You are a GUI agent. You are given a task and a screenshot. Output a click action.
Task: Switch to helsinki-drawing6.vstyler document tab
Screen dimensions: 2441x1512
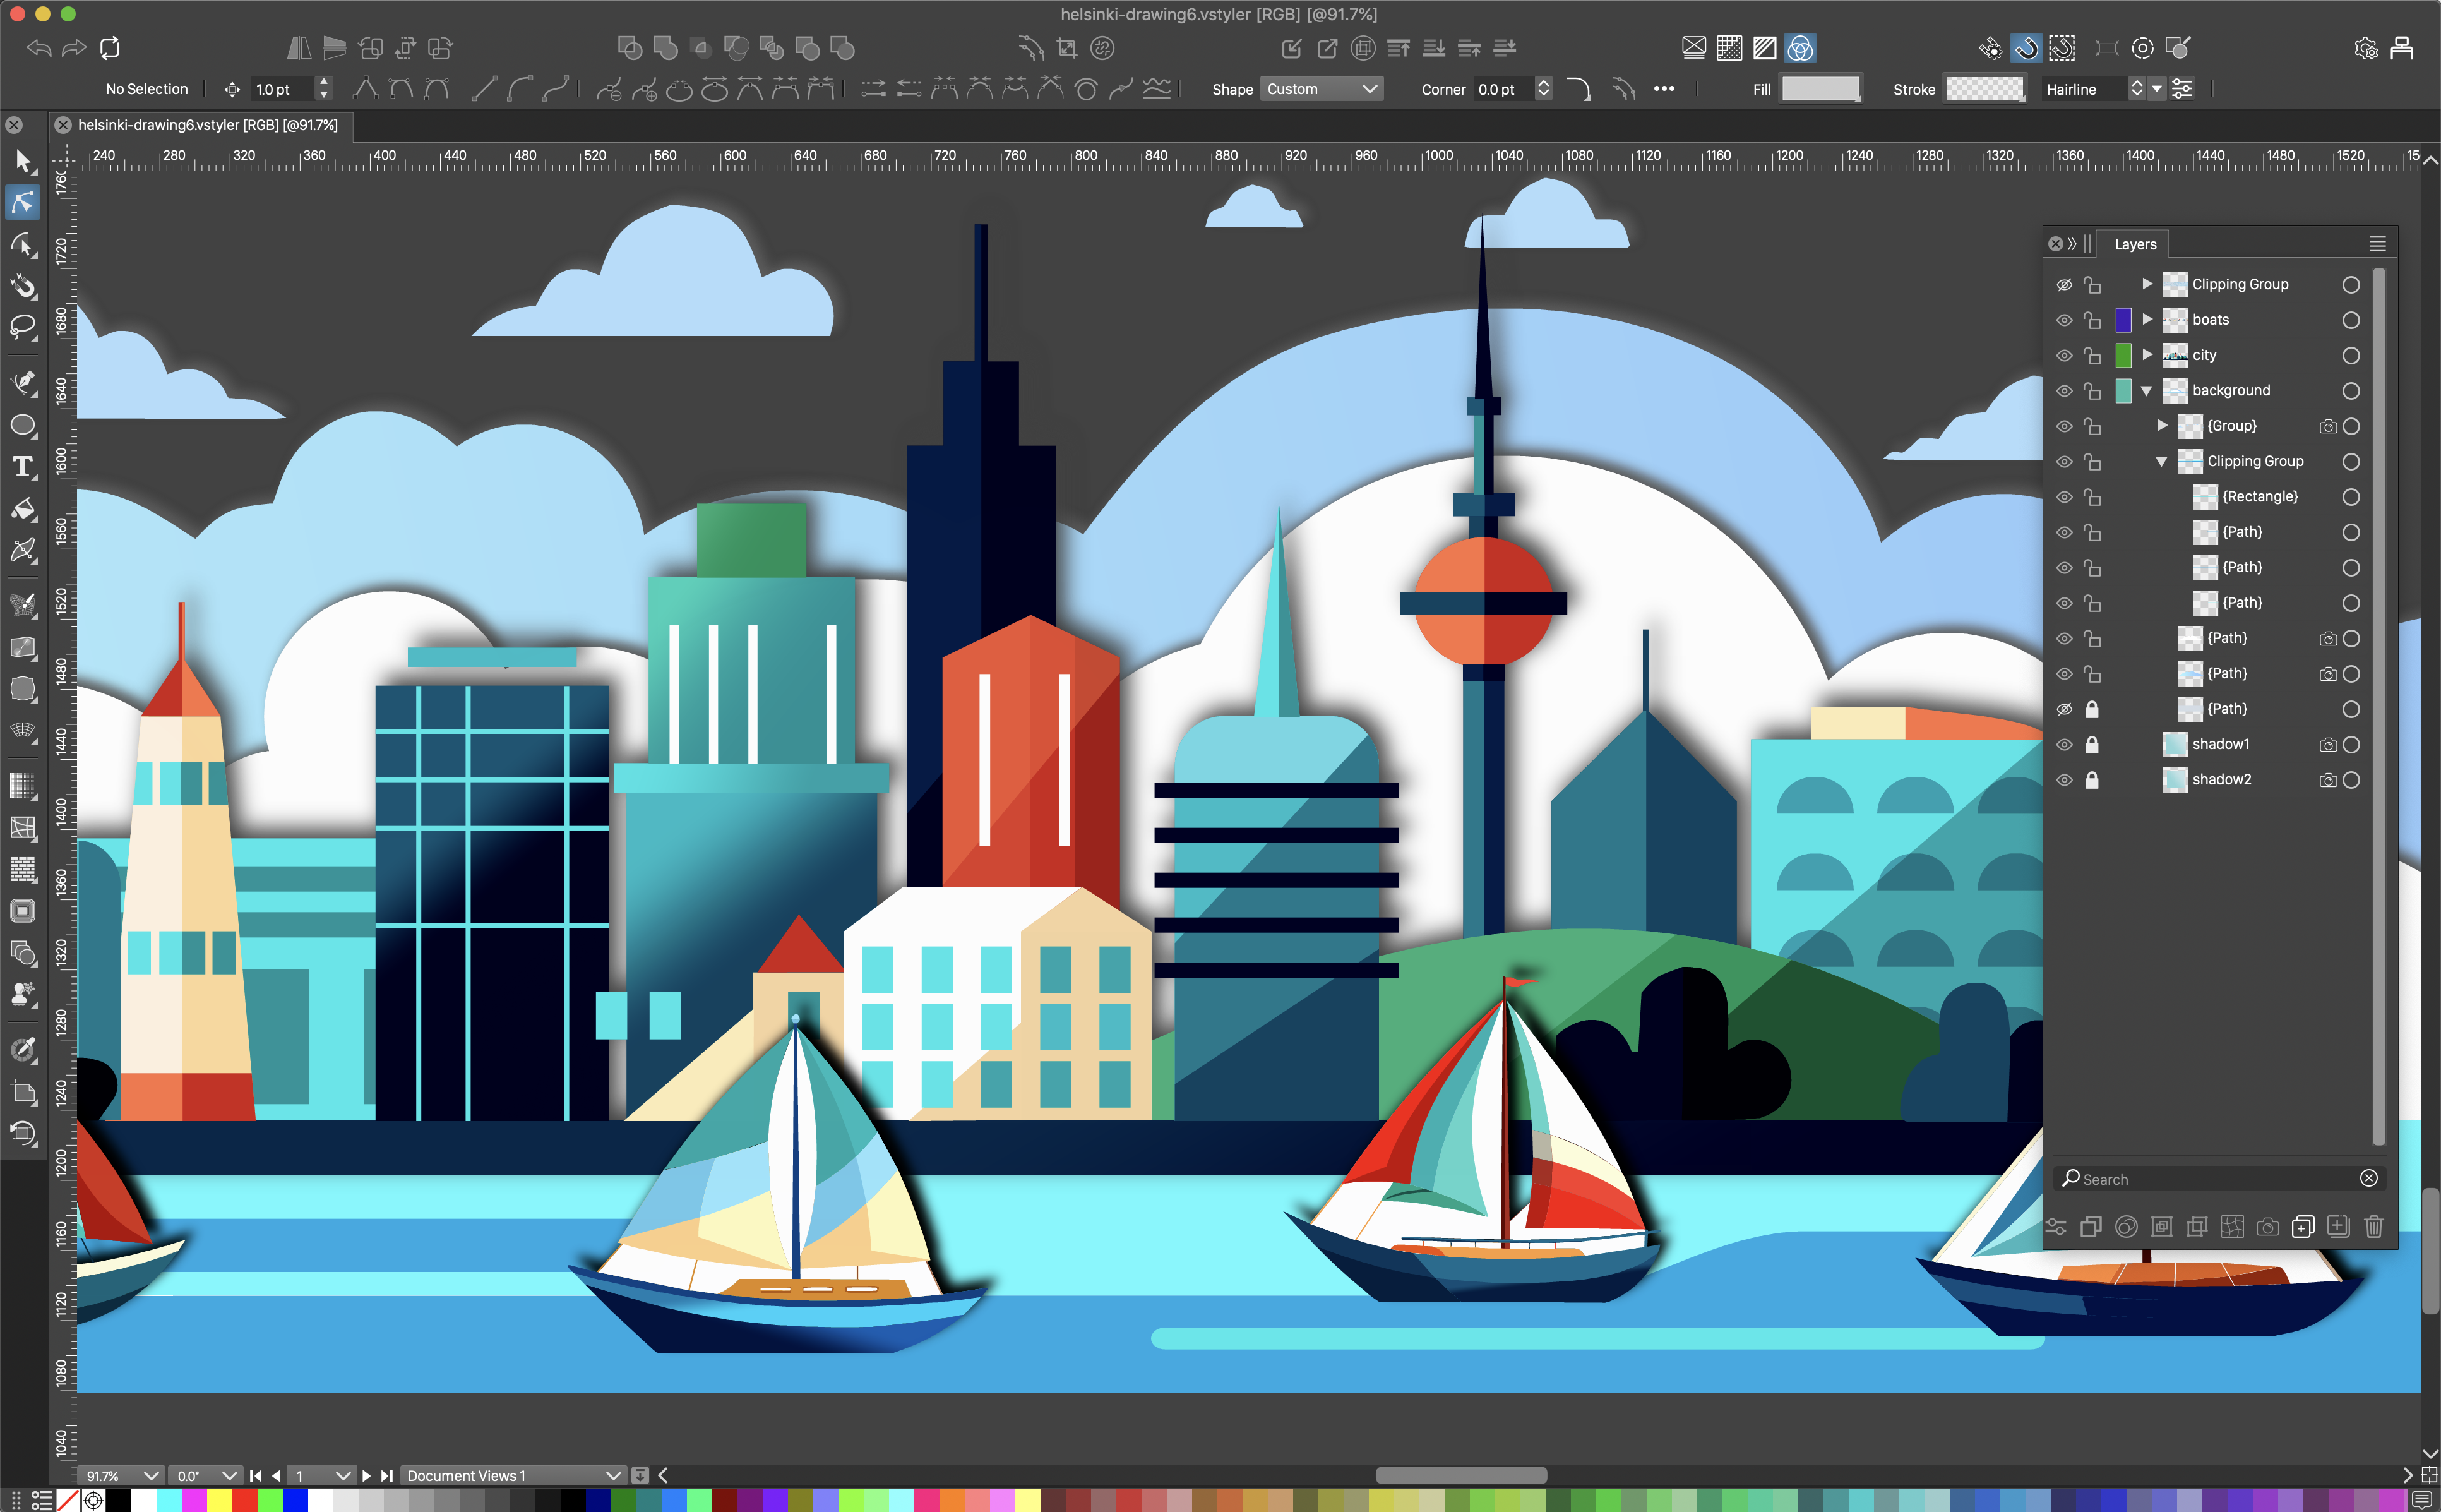pos(208,125)
